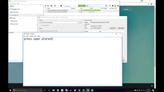This screenshot has height=92, width=164.
Task: Open uTorrent Options menu
Action: point(14,4)
